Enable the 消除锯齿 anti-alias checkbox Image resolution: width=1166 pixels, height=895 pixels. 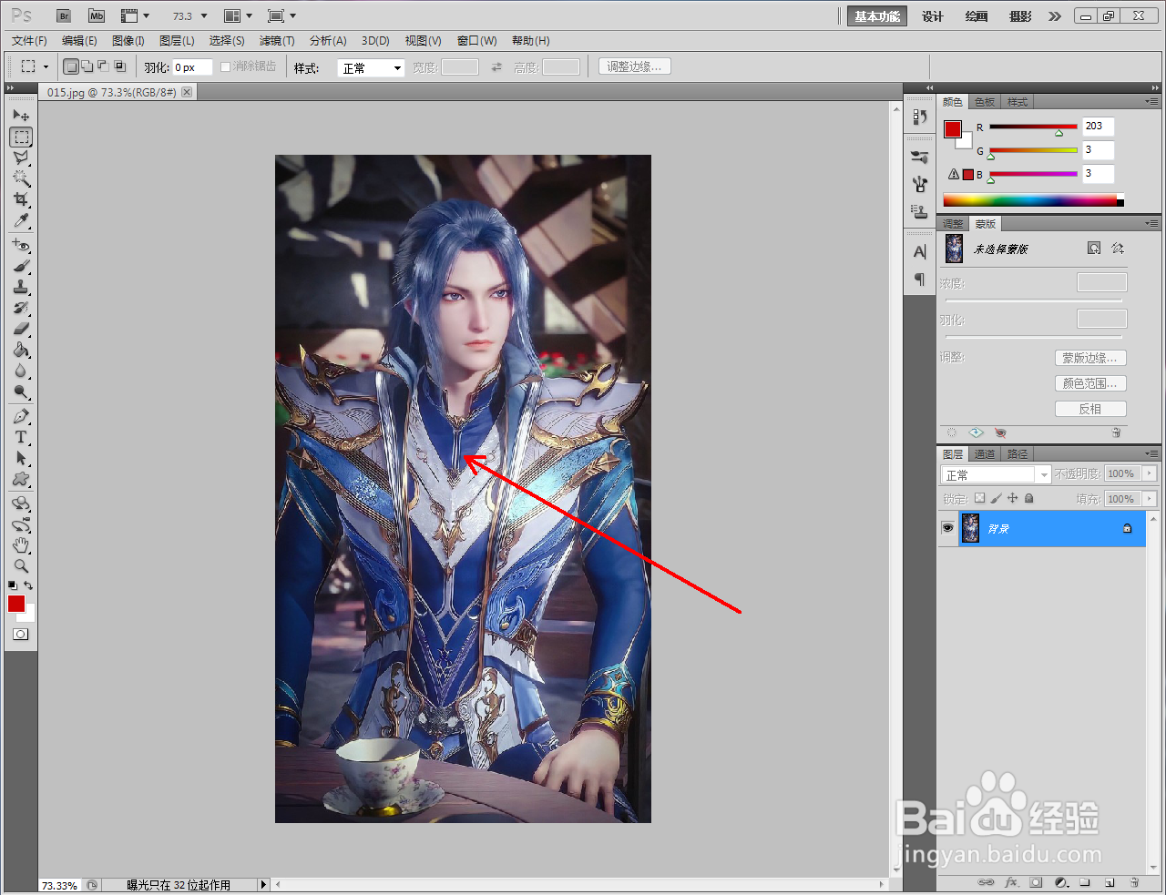click(x=225, y=67)
